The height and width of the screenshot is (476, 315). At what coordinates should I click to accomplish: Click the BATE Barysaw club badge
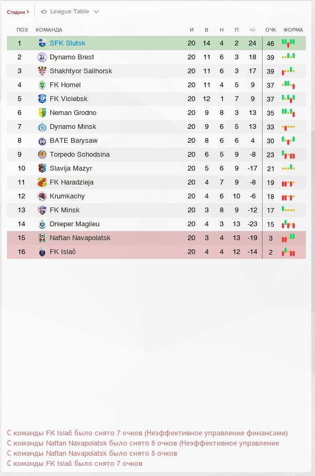coord(42,141)
